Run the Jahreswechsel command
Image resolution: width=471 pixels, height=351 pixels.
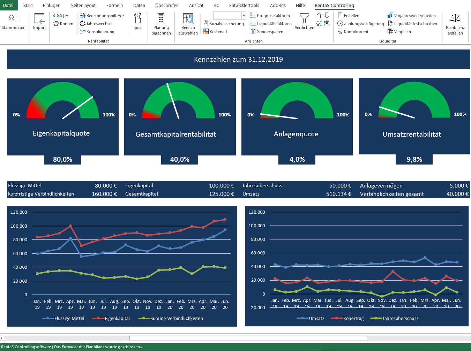pos(96,24)
